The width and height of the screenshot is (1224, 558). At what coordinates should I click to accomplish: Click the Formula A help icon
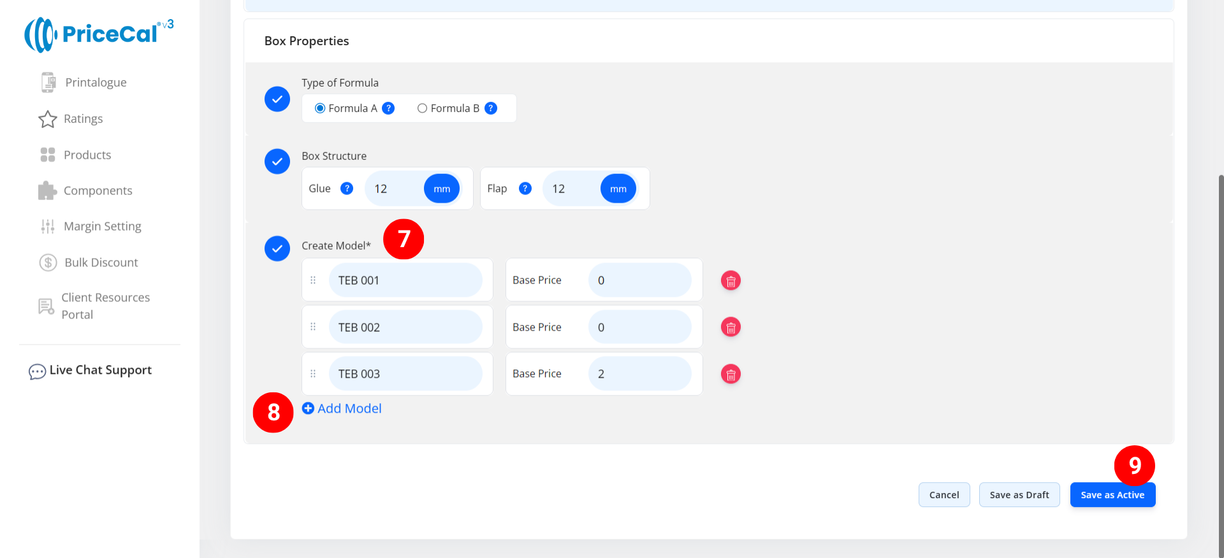click(388, 108)
